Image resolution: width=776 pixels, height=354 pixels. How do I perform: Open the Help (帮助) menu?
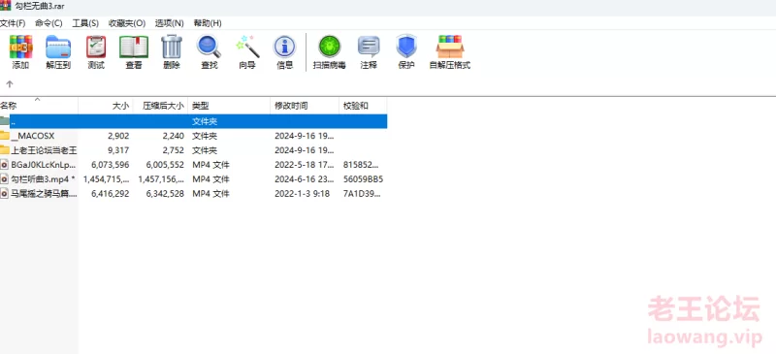(x=208, y=23)
